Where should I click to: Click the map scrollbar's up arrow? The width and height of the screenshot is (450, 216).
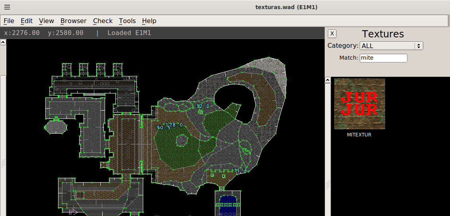click(x=3, y=42)
